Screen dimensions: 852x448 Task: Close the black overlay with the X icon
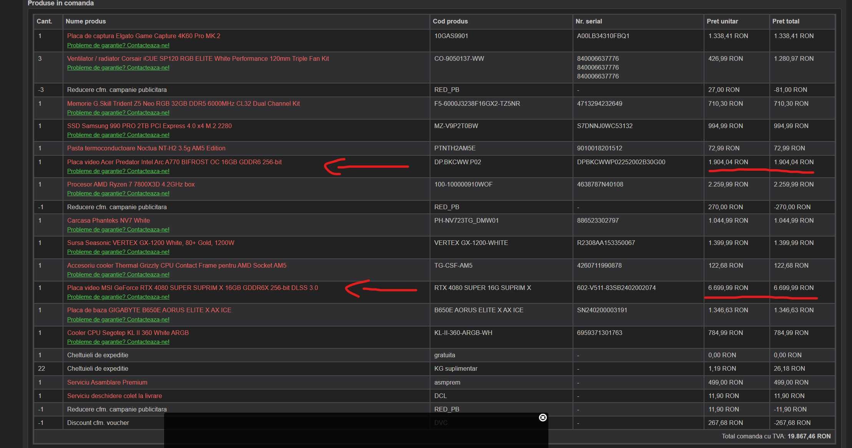click(543, 418)
